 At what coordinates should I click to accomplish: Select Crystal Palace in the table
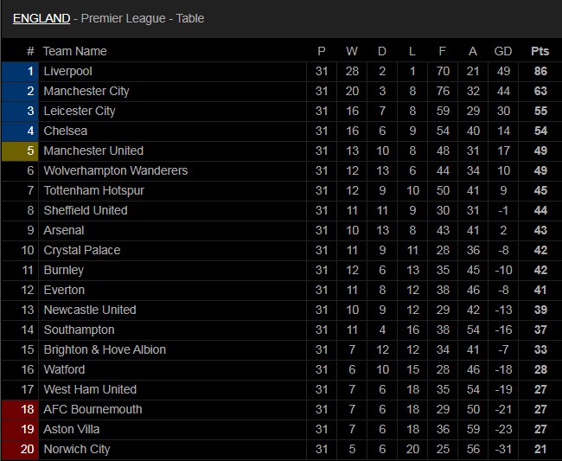82,250
